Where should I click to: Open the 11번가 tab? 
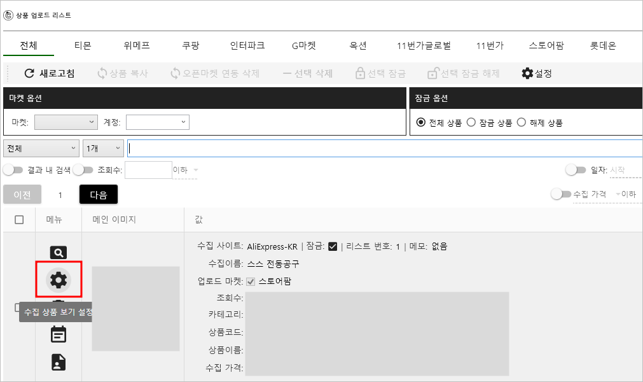490,45
